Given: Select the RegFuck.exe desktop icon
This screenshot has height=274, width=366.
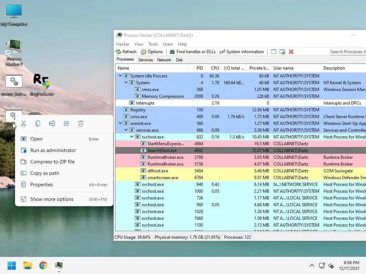Looking at the screenshot, I should tap(42, 85).
